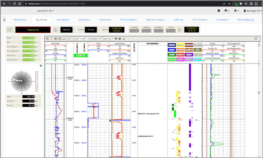Go to the Operations tab
263x158 pixels.
[84, 20]
